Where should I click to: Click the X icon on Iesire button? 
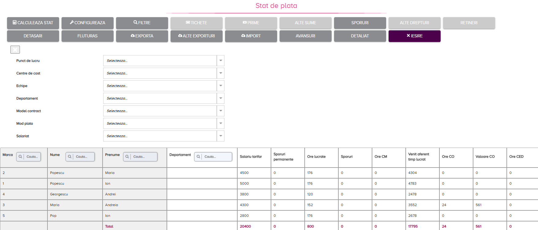(408, 36)
